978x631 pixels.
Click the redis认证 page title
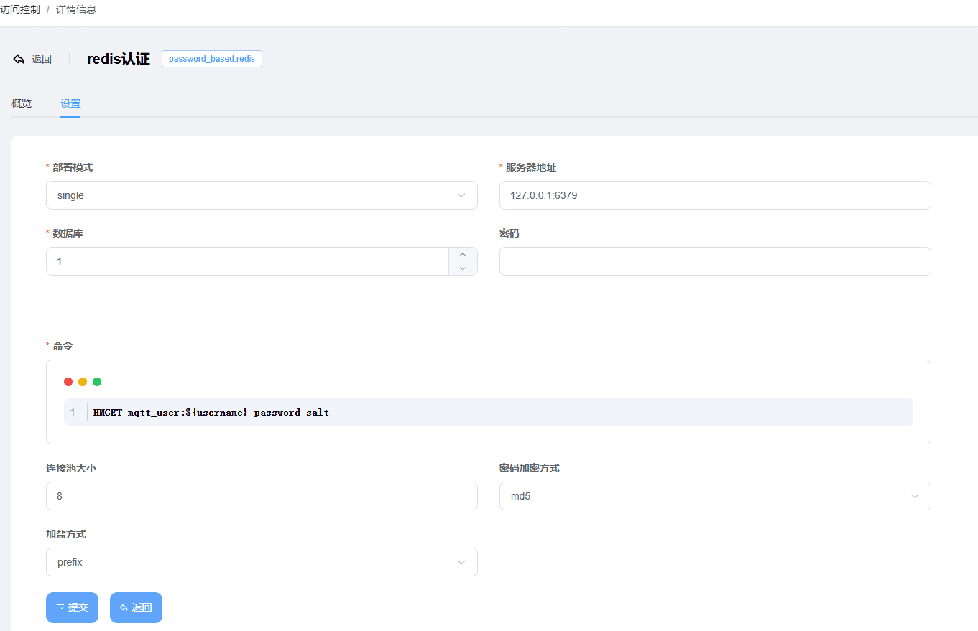[x=119, y=59]
